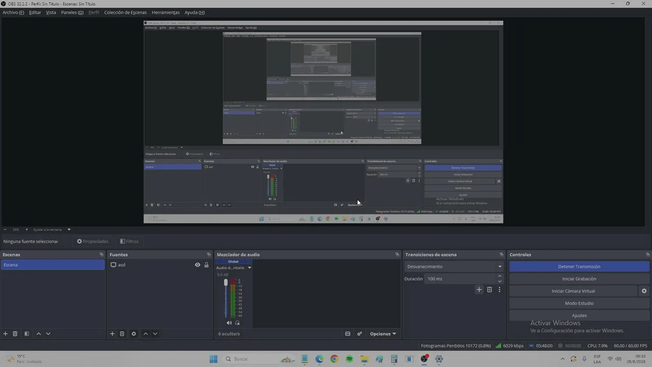Undock the Fuentes panel
652x367 pixels.
[x=208, y=255]
